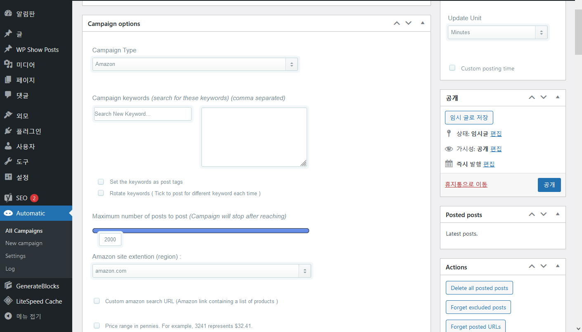Click the Search New Keyword input field

click(x=143, y=114)
